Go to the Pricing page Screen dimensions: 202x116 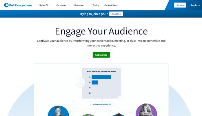96,5
